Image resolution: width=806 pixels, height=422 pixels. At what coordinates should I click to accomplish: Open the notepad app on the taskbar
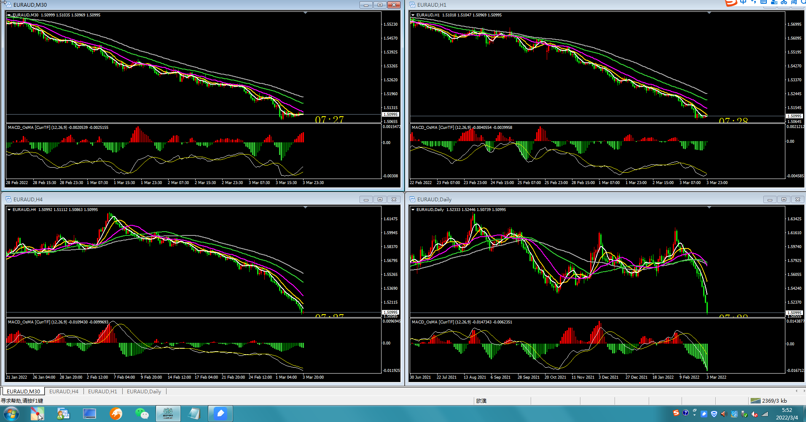point(194,414)
